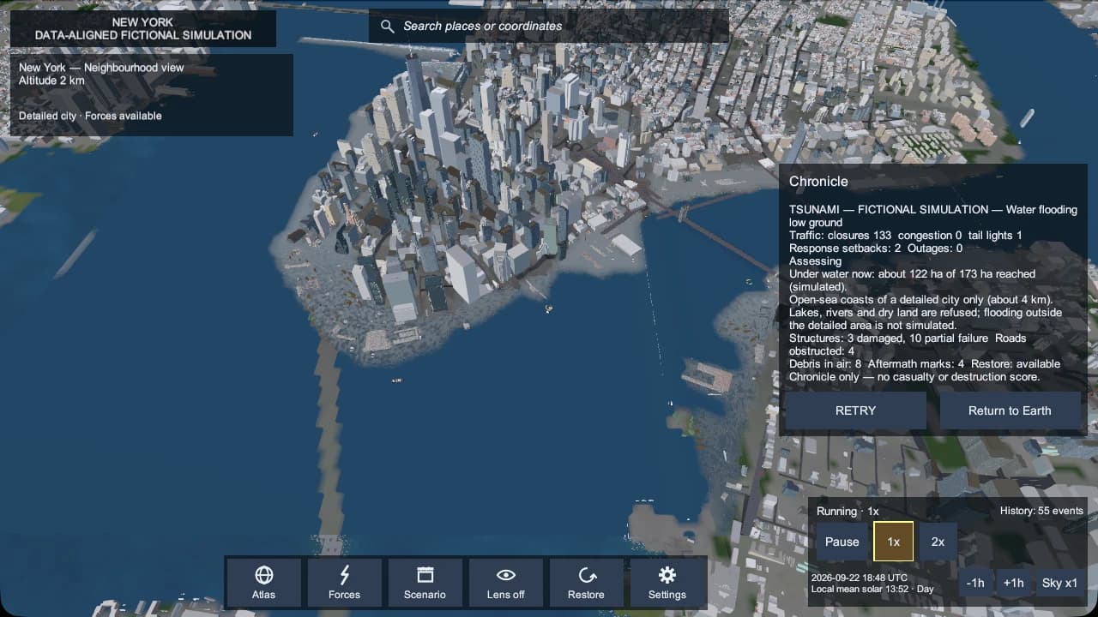Click the 'New York — Neighbourhood view' text
Viewport: 1098px width, 617px height.
coord(101,68)
